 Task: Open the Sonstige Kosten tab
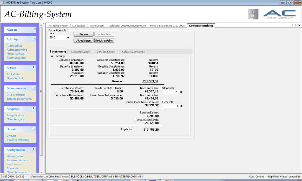click(106, 52)
